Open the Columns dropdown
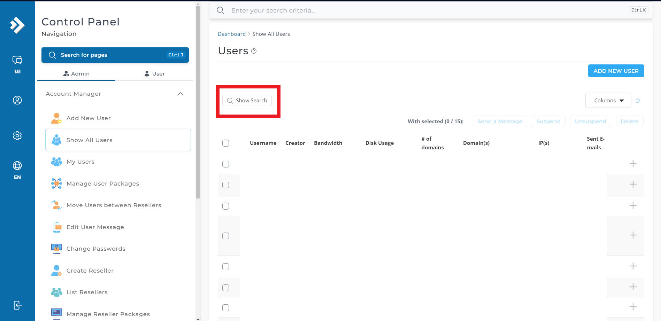Screen dimensions: 661x321 (x=608, y=100)
